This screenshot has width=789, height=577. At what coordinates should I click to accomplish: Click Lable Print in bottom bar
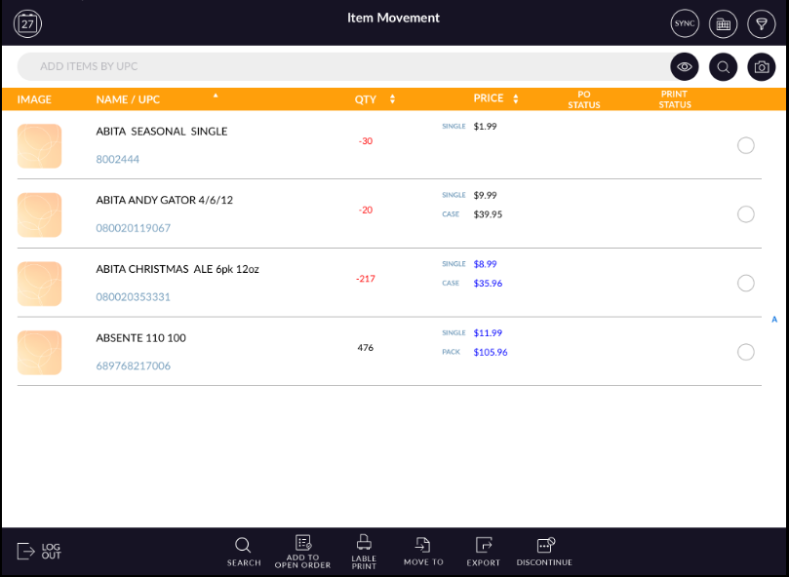[x=364, y=551]
